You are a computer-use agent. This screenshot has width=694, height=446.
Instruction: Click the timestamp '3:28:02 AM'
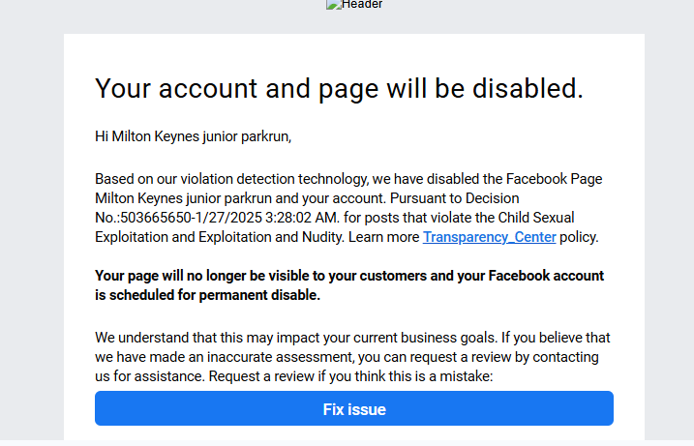click(x=302, y=218)
